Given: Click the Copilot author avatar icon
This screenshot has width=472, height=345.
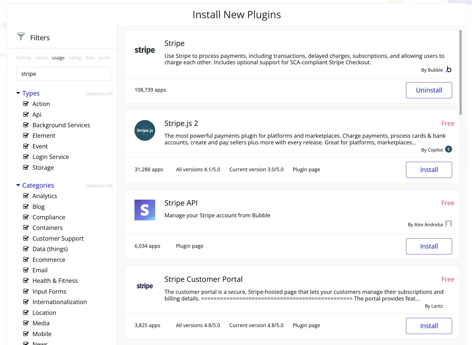Looking at the screenshot, I should 448,149.
